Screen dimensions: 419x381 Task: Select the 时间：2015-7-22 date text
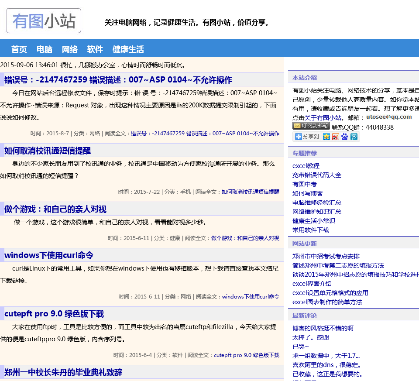(x=139, y=192)
